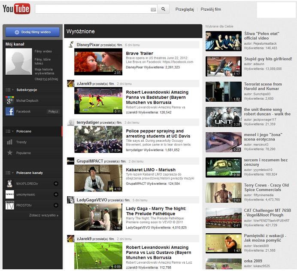Click the Facebook icon in sidebar
Screen dimensions: 297x271
(9, 112)
